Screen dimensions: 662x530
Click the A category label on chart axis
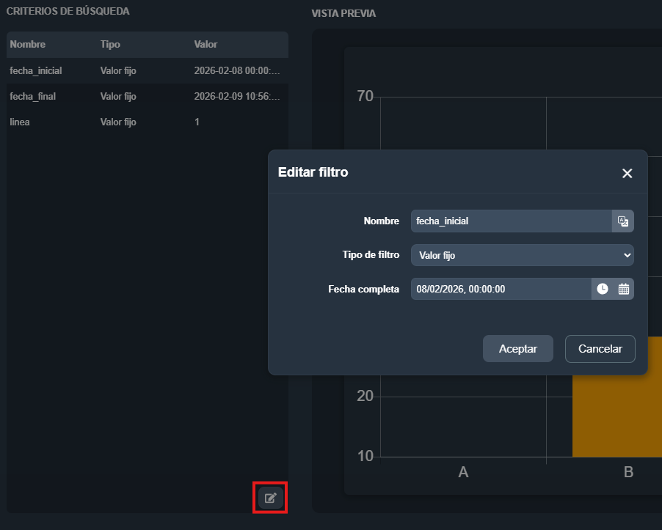coord(463,472)
